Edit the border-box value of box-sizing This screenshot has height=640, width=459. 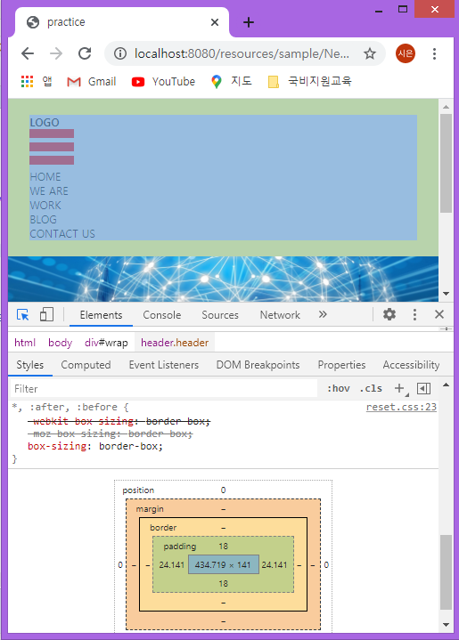[129, 446]
